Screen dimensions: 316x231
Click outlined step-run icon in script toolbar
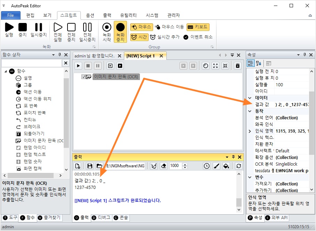pos(110,66)
